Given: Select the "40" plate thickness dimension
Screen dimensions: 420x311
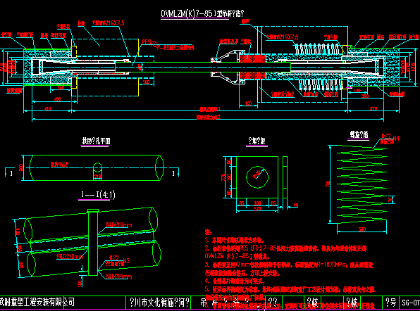Looking at the screenshot, I should (x=295, y=205).
